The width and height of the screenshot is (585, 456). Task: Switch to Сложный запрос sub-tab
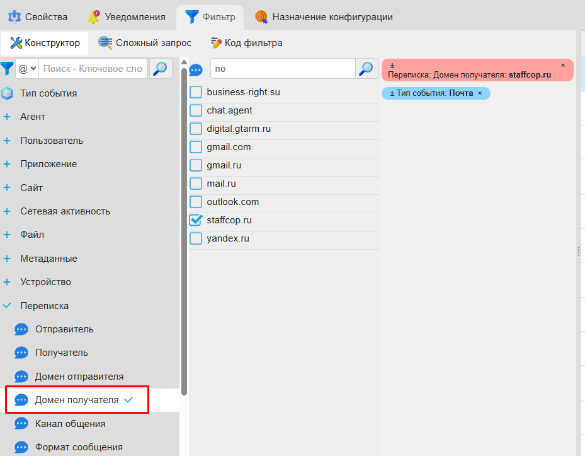click(x=145, y=43)
